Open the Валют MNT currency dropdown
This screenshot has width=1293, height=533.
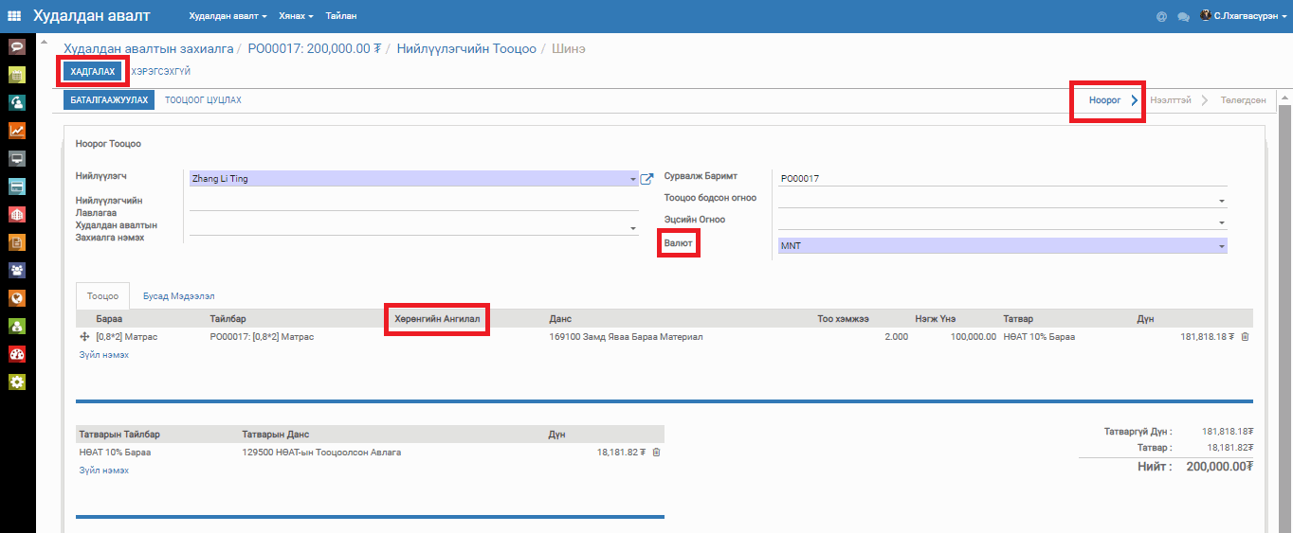click(1221, 246)
